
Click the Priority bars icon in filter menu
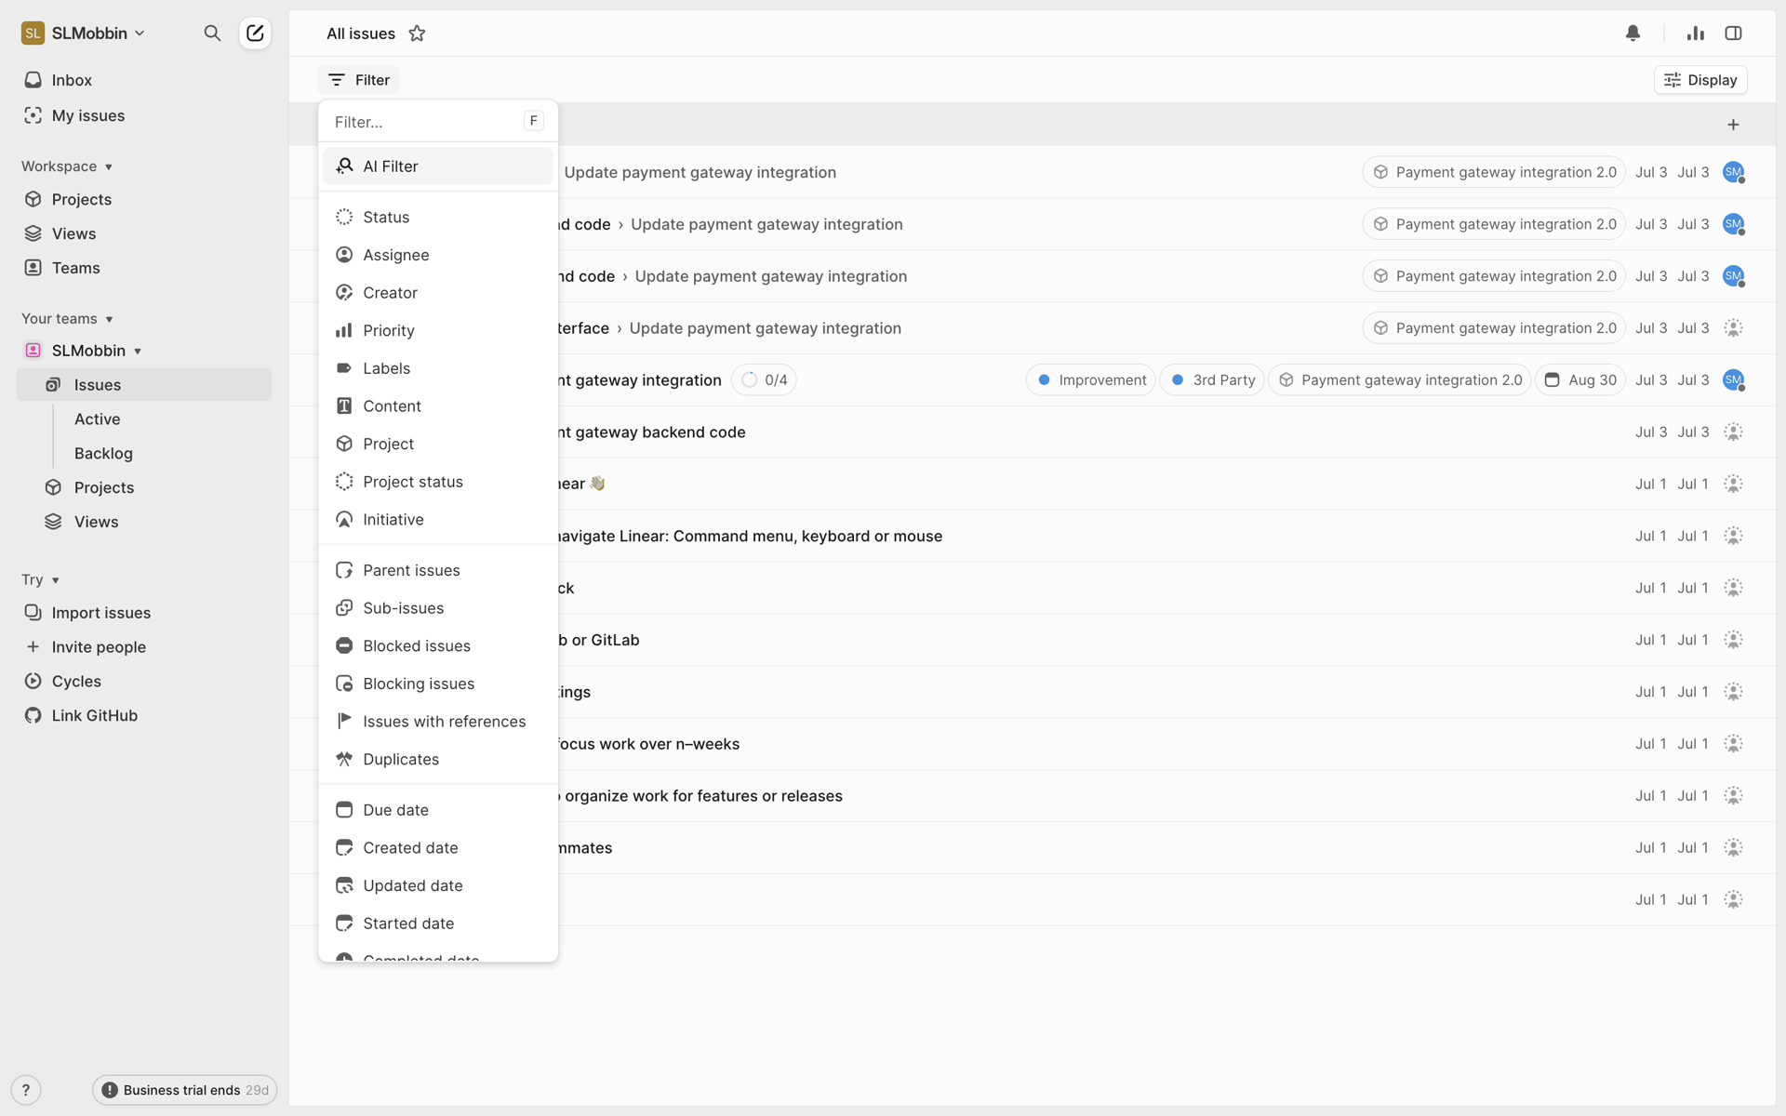tap(344, 330)
